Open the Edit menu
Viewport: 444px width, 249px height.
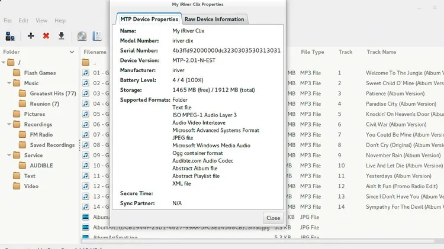tap(24, 20)
